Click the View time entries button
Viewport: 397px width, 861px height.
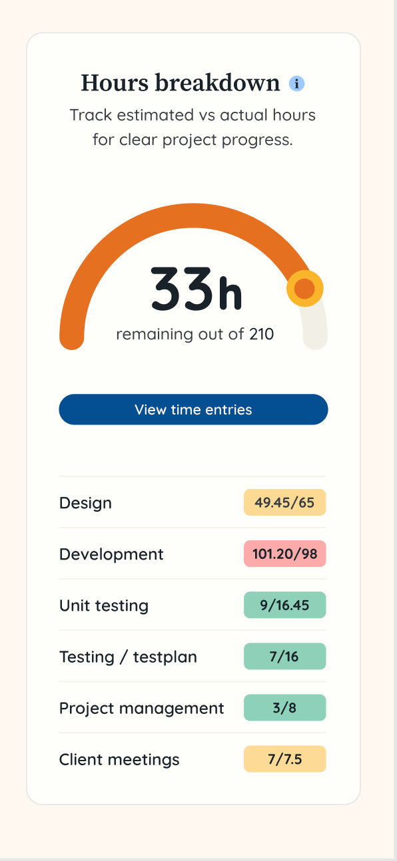[x=193, y=409]
